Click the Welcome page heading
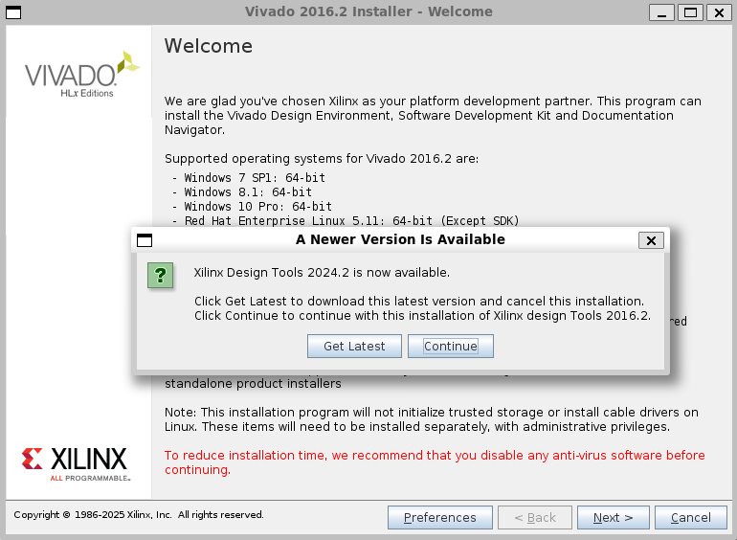 (x=209, y=46)
